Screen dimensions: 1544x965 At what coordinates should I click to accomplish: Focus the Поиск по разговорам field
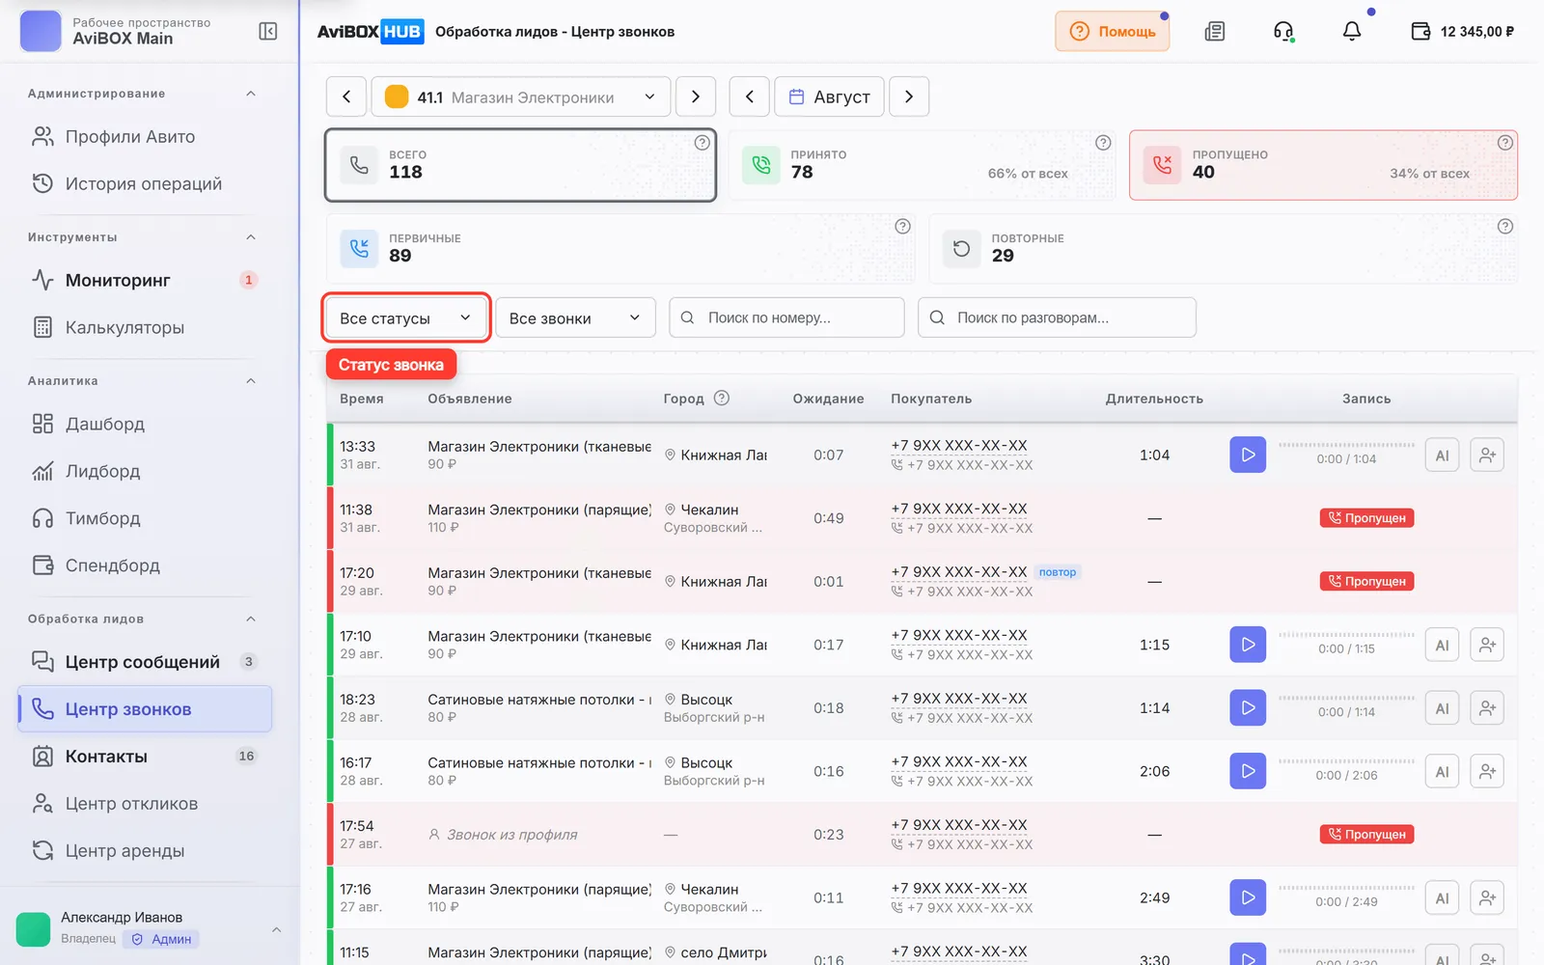(x=1057, y=317)
